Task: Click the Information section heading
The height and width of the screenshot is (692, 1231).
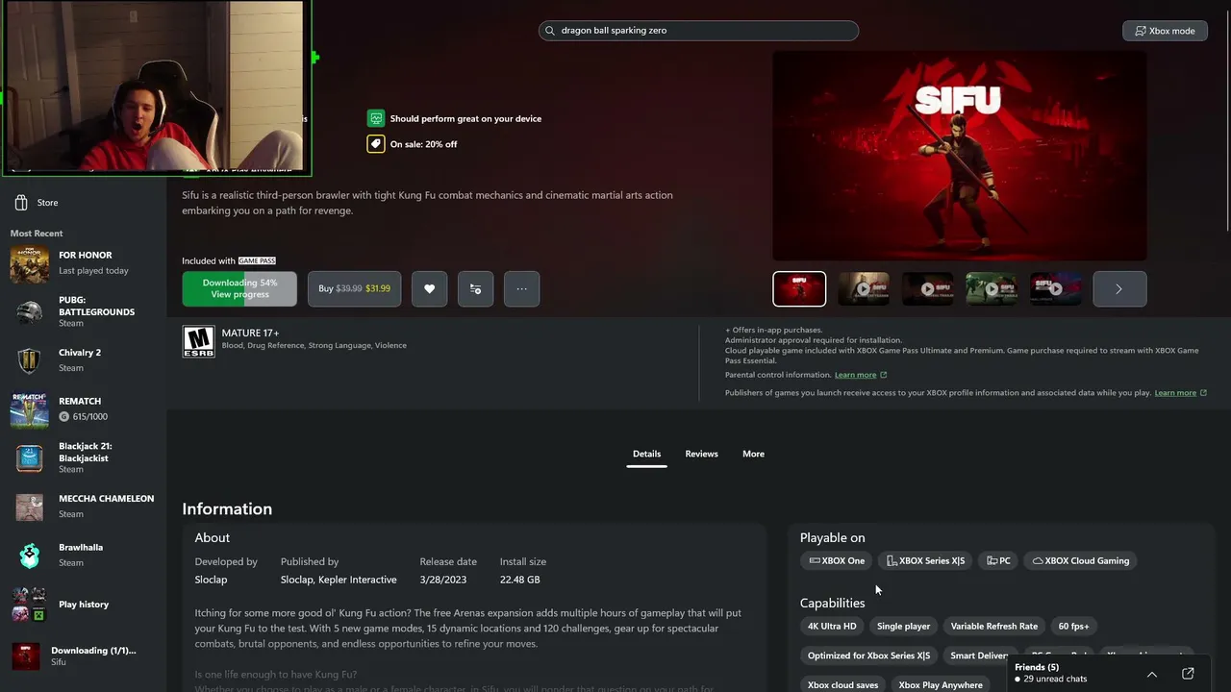Action: 227,509
